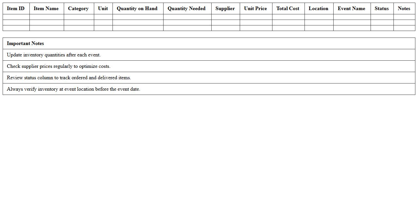The height and width of the screenshot is (212, 418).
Task: Click the Event Name column header
Action: pos(352,8)
